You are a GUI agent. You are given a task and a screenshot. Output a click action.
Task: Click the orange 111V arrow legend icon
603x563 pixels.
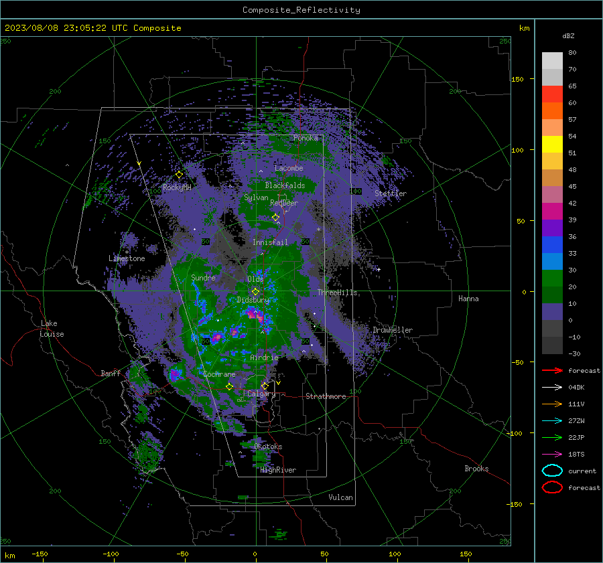(552, 404)
